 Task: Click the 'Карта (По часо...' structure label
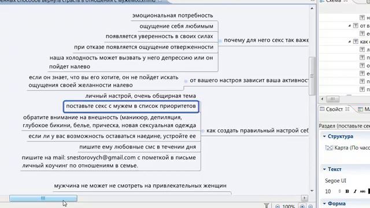click(x=352, y=148)
